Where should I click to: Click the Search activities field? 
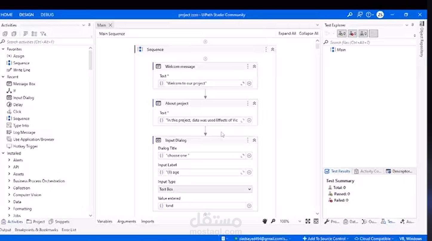(x=46, y=42)
